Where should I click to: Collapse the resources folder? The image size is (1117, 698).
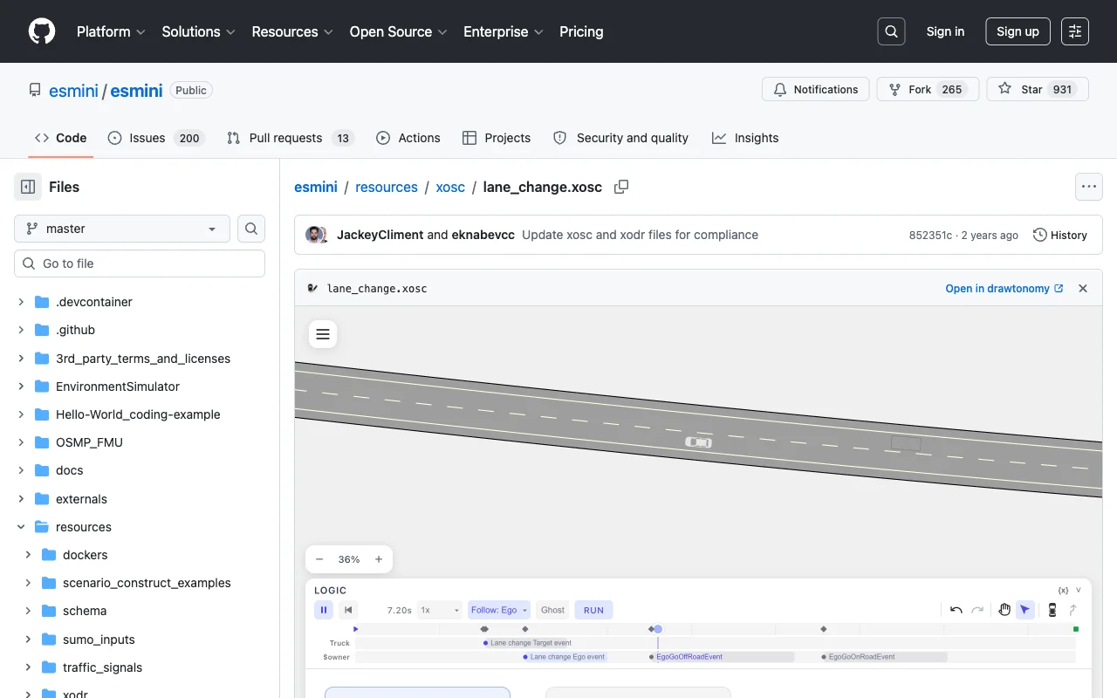(21, 527)
